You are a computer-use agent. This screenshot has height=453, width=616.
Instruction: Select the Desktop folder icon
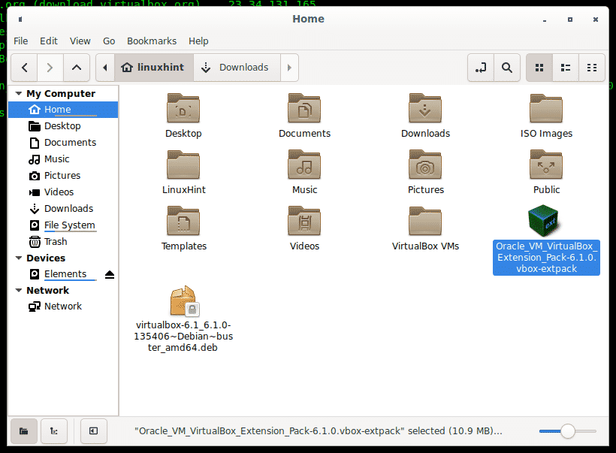[x=183, y=108]
